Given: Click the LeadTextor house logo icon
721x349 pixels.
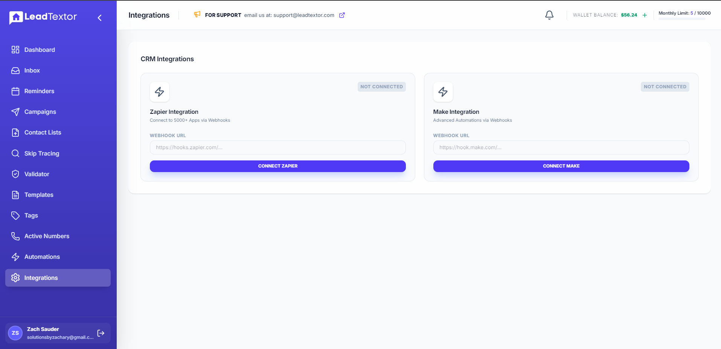Looking at the screenshot, I should (x=16, y=17).
